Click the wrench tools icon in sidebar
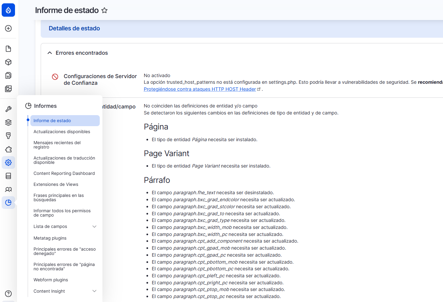 point(8,109)
